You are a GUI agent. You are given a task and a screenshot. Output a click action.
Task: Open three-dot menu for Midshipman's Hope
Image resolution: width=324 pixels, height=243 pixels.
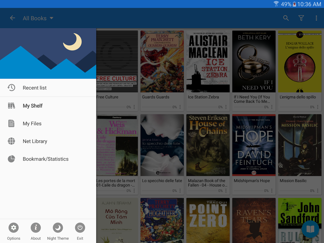click(272, 191)
